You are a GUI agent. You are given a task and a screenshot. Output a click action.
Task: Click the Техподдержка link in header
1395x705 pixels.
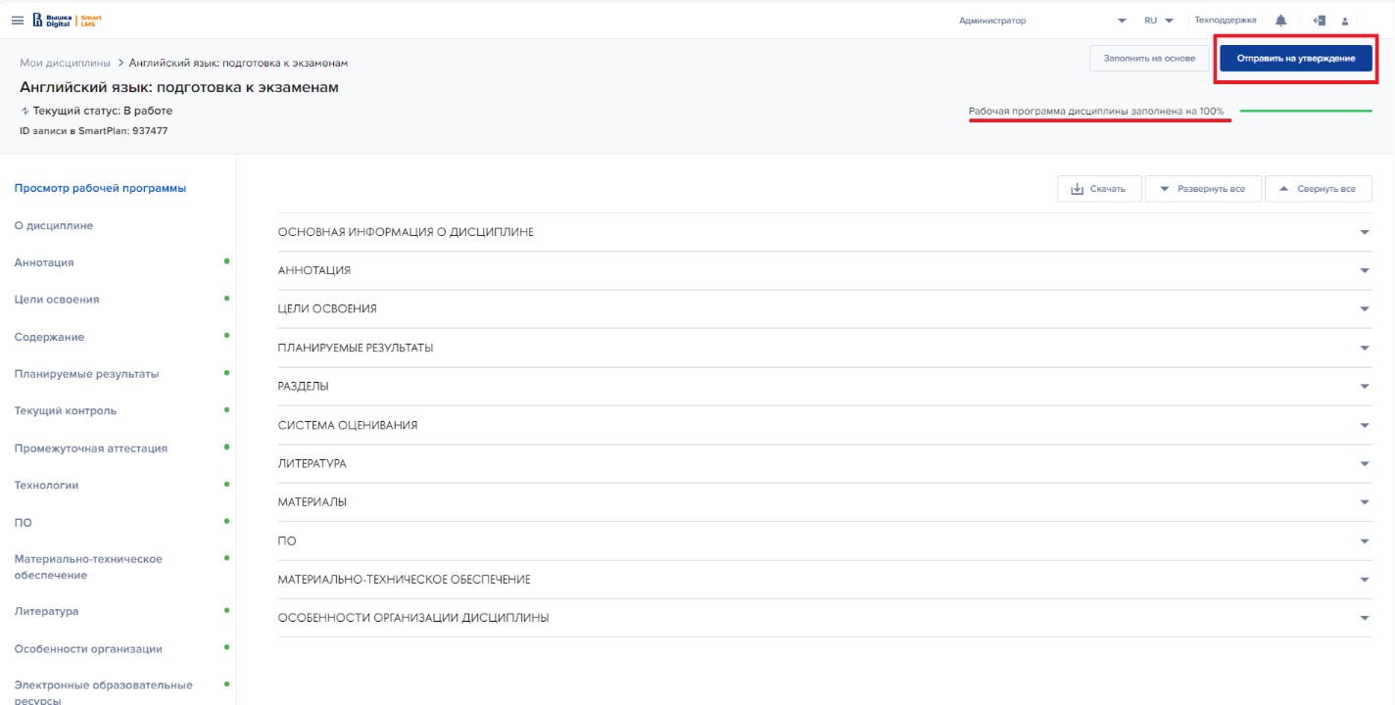coord(1225,21)
